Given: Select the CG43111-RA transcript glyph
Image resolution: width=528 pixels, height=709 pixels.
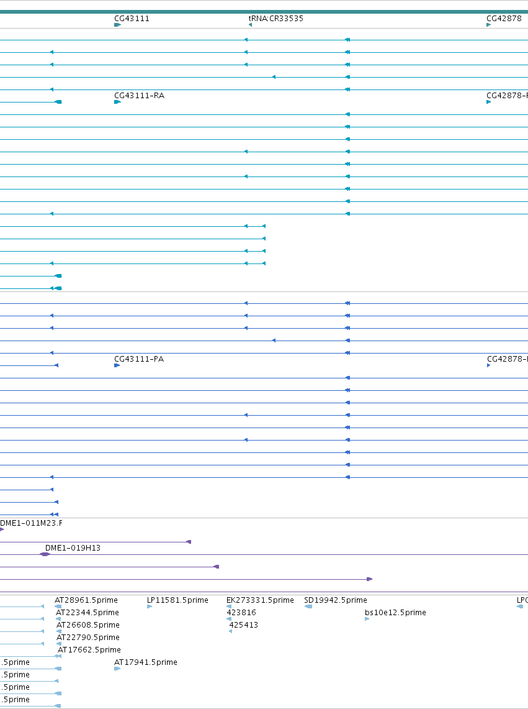Looking at the screenshot, I should (117, 102).
